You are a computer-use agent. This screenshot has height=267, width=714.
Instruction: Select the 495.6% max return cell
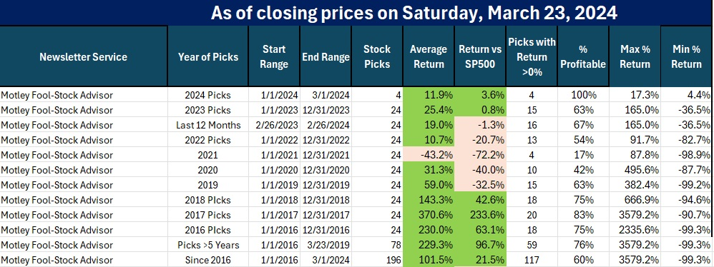pos(635,170)
